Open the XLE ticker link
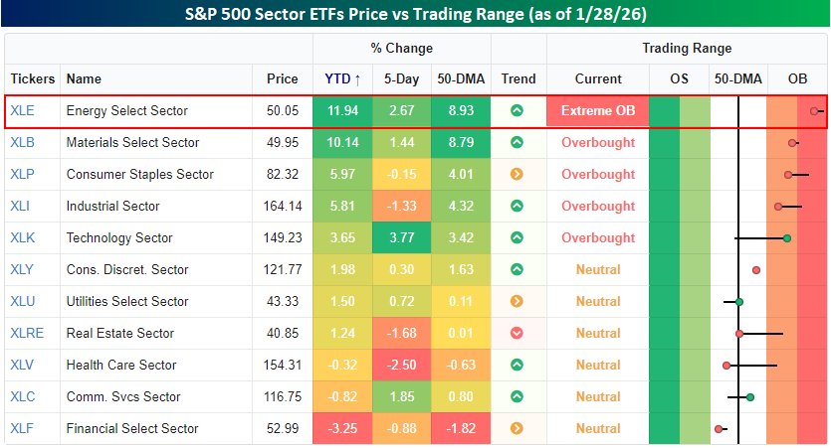The height and width of the screenshot is (448, 831). (x=22, y=111)
